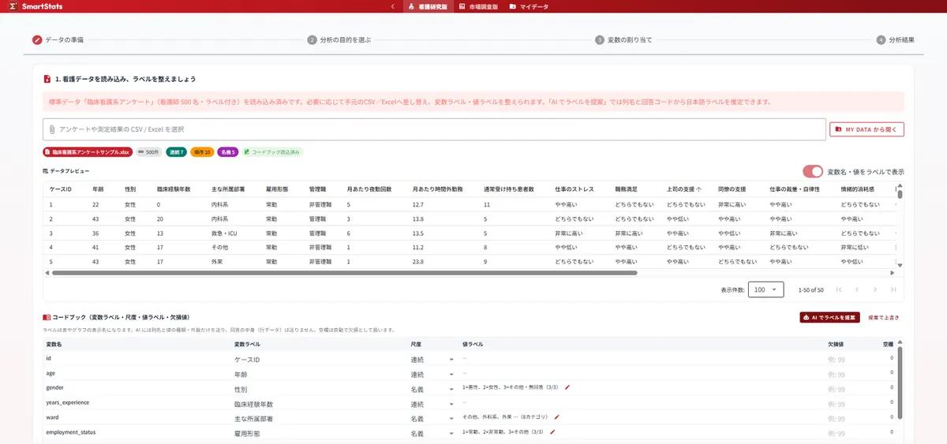Screen dimensions: 947x444
Task: Open the 表示件数 100 dropdown
Action: click(x=765, y=289)
